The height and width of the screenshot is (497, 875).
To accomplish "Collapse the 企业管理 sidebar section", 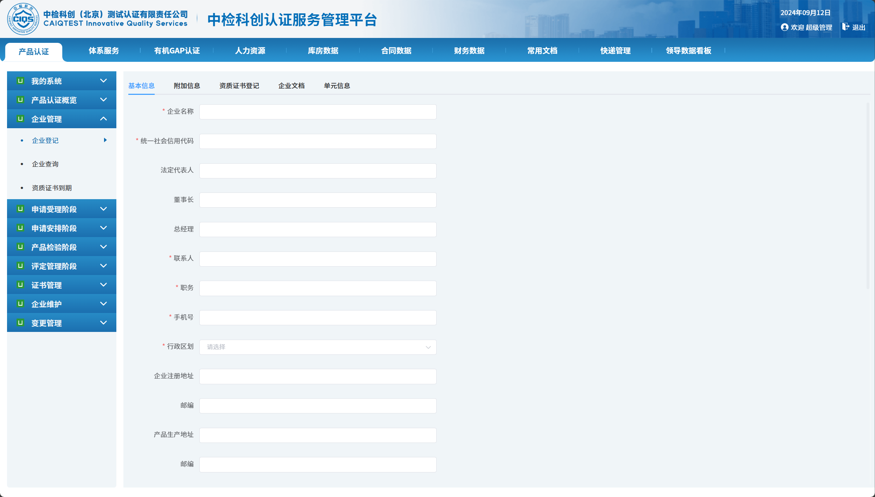I will point(103,119).
